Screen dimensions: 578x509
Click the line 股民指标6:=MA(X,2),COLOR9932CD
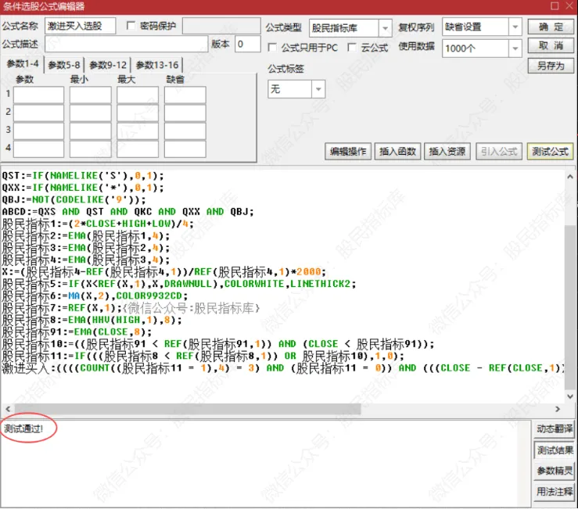click(x=95, y=296)
